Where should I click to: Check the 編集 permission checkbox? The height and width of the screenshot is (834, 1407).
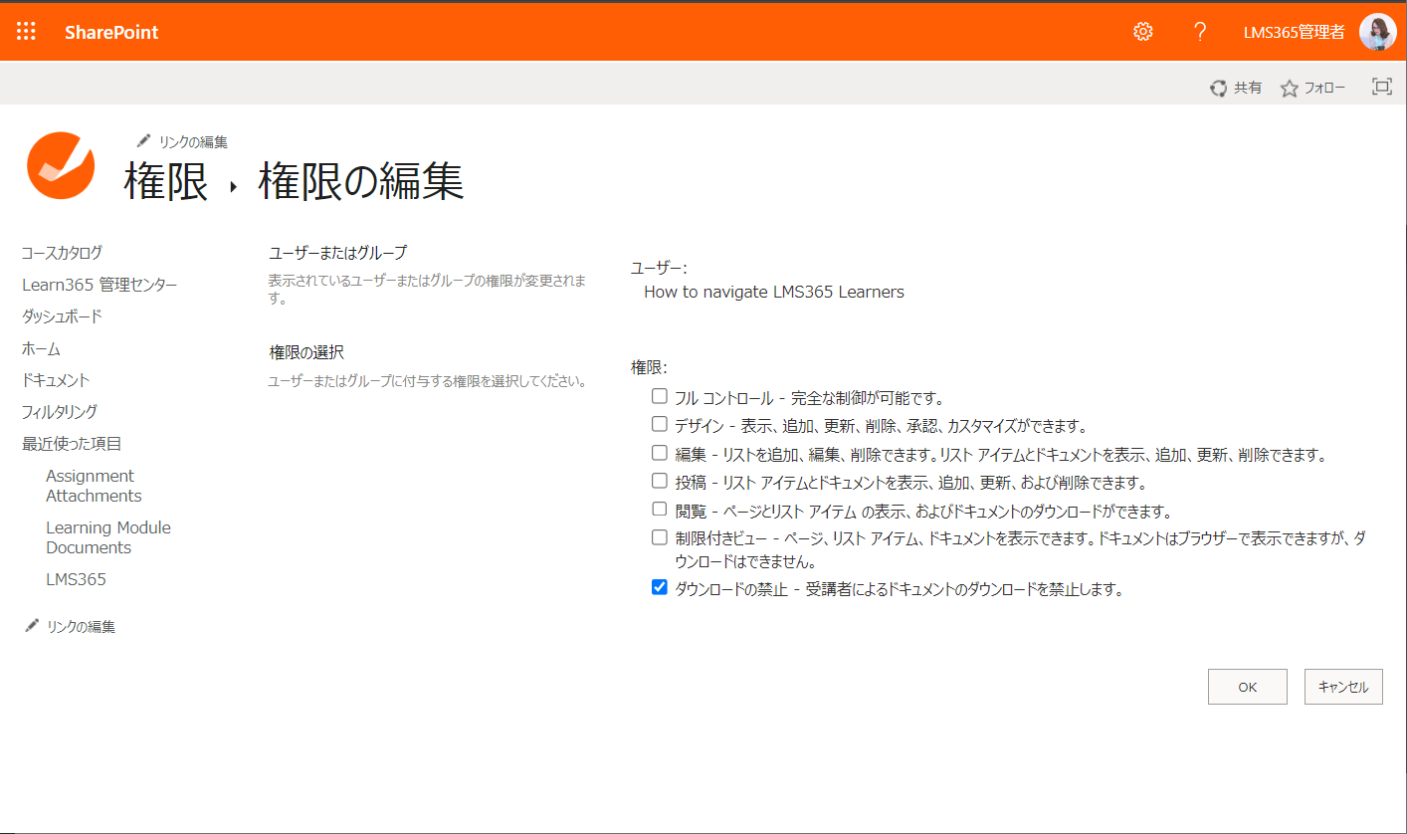click(x=659, y=453)
